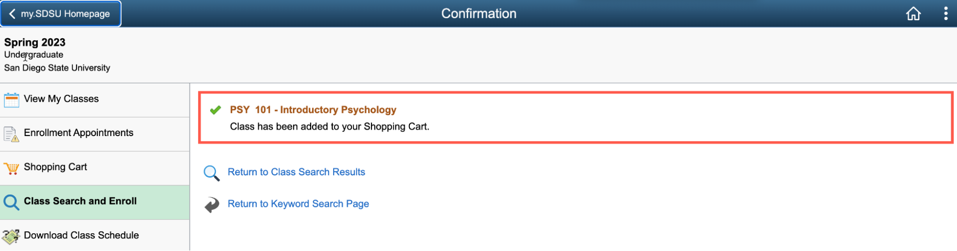Click the Home icon in header
957x251 pixels.
(x=913, y=13)
